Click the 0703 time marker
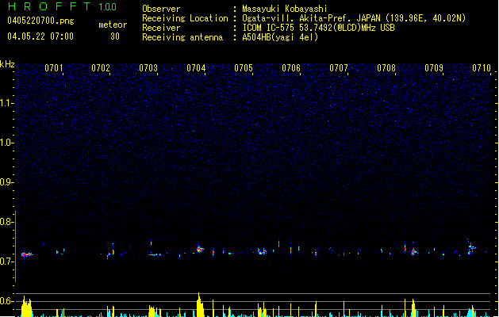Viewport: 499px width, 317px height. 148,68
